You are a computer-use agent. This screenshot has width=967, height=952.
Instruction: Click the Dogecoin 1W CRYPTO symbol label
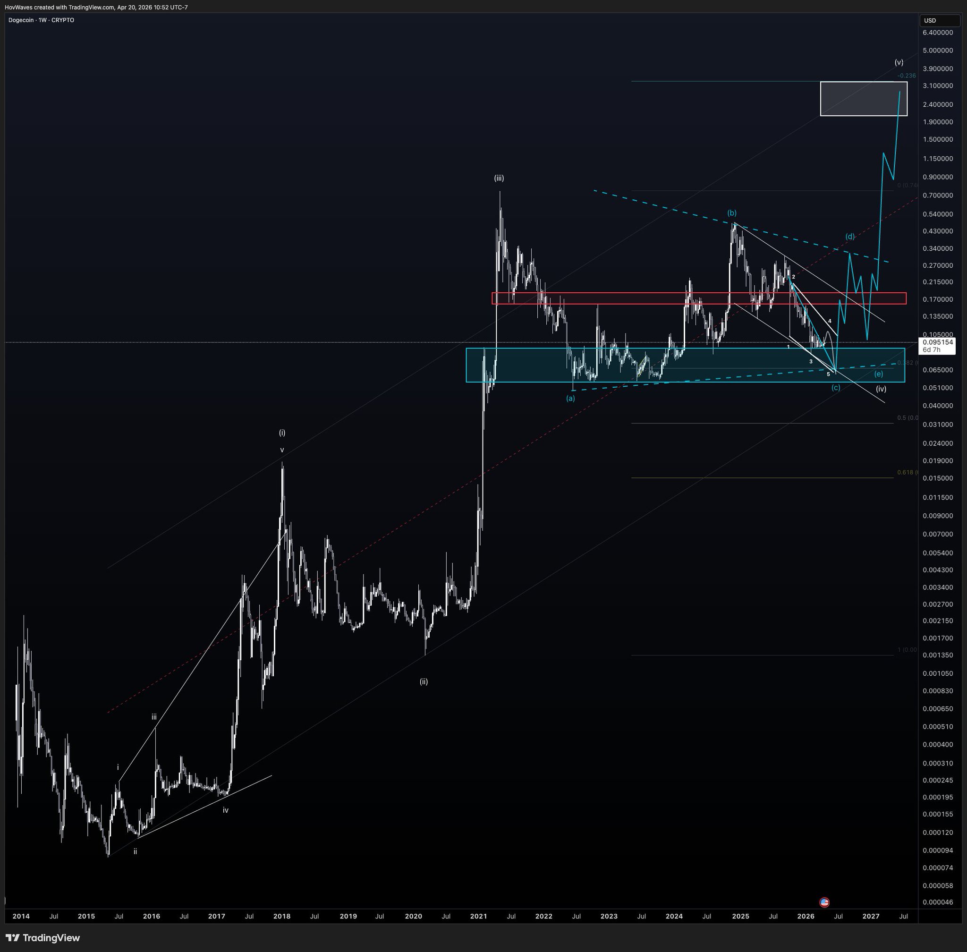pyautogui.click(x=41, y=20)
